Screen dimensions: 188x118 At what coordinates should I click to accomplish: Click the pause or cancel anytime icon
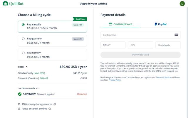(19, 109)
